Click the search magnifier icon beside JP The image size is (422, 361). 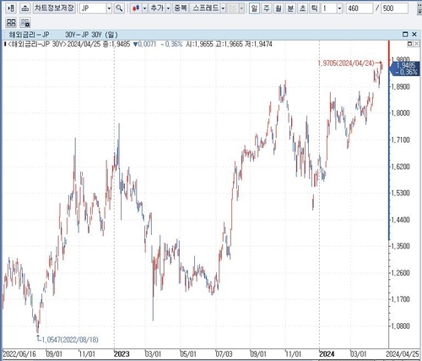pyautogui.click(x=119, y=8)
